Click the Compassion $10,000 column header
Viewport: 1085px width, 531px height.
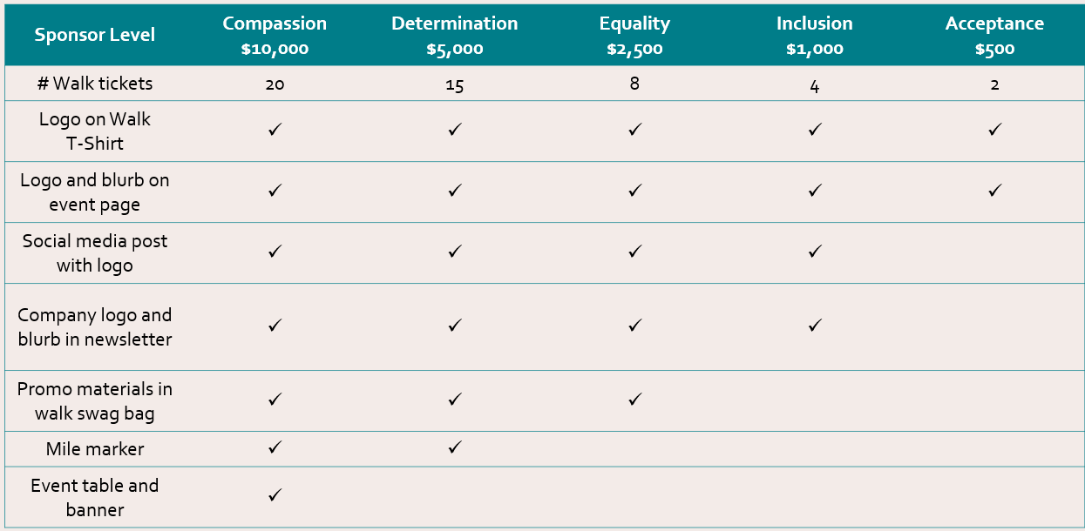click(275, 36)
